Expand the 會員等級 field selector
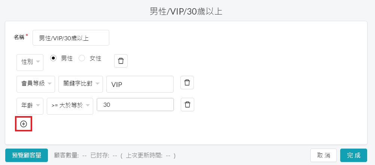This screenshot has width=375, height=165. tap(36, 84)
